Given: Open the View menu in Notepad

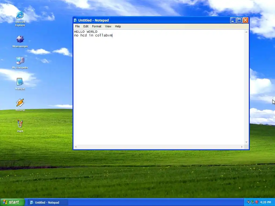Looking at the screenshot, I should click(x=108, y=26).
